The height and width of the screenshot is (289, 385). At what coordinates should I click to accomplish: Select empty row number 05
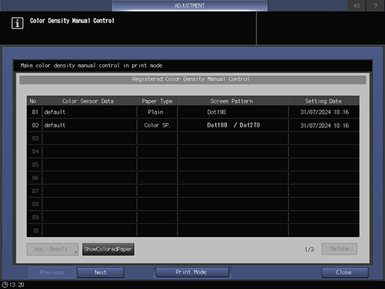pos(193,165)
